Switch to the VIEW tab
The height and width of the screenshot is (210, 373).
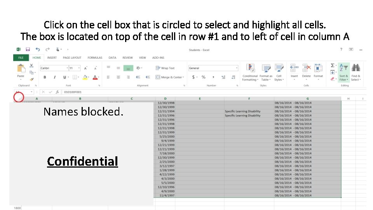[142, 58]
